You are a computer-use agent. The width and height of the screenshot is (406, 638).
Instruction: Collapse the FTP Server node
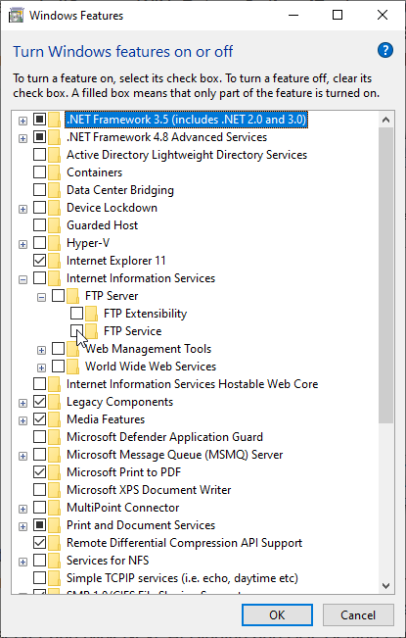coord(41,297)
